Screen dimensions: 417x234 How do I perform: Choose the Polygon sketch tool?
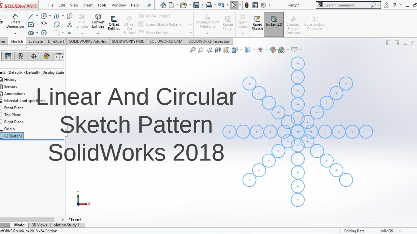44,33
